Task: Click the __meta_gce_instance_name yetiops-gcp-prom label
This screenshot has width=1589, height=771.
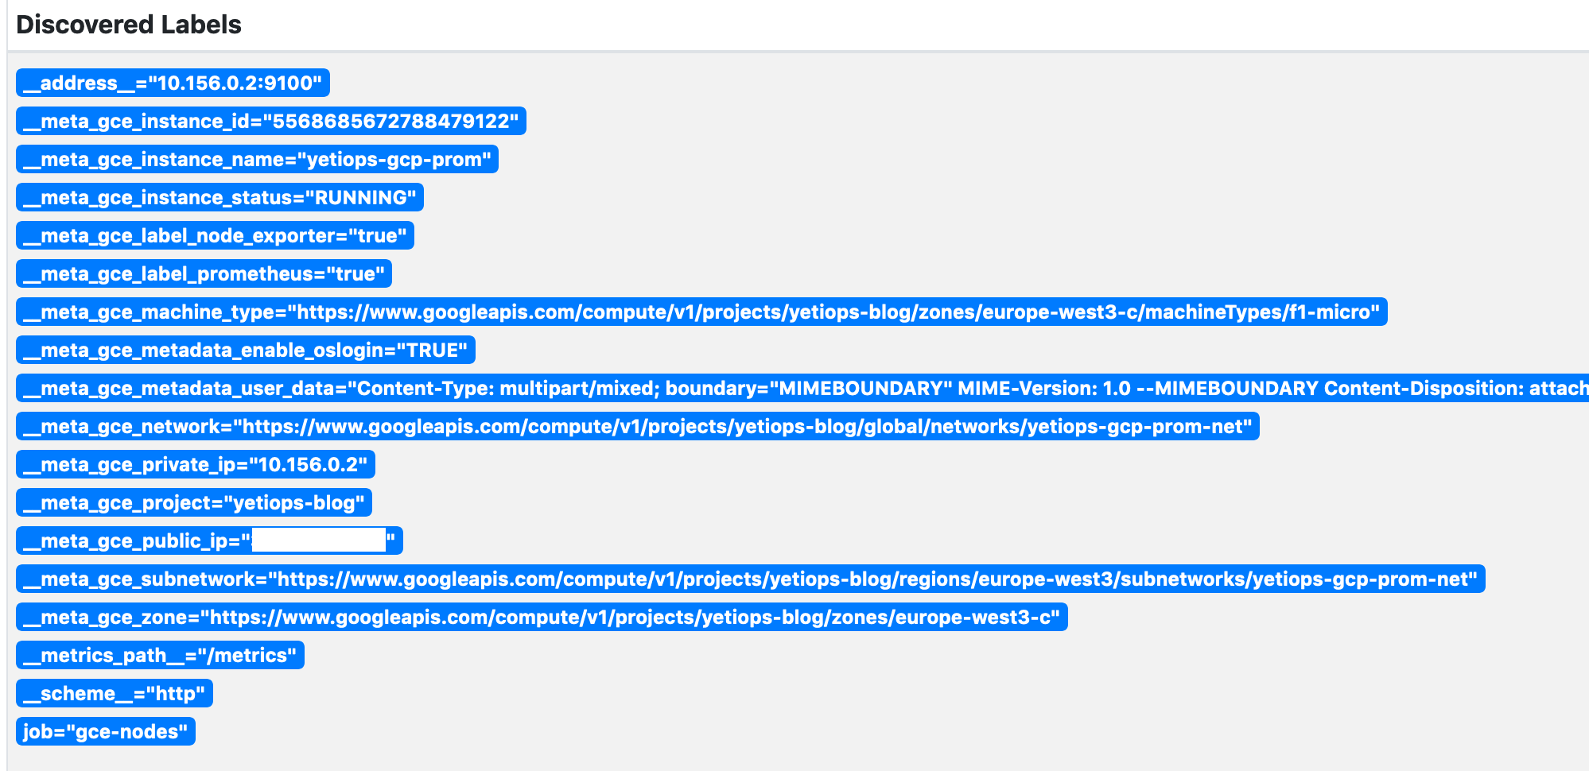Action: 256,159
